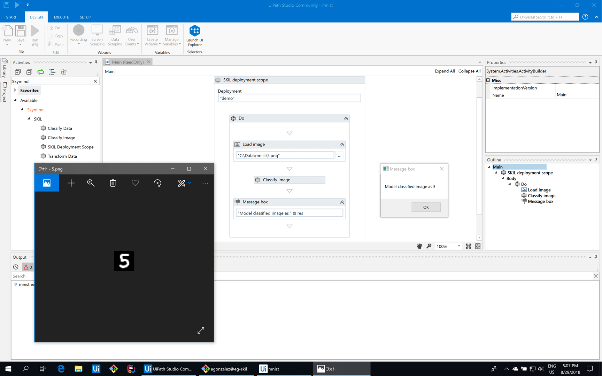
Task: Click the add plus icon in Photos
Action: (x=71, y=183)
